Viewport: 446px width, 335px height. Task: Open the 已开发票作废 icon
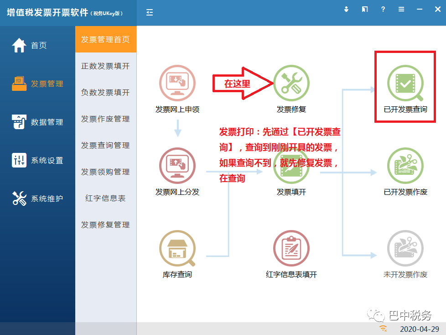click(x=405, y=166)
